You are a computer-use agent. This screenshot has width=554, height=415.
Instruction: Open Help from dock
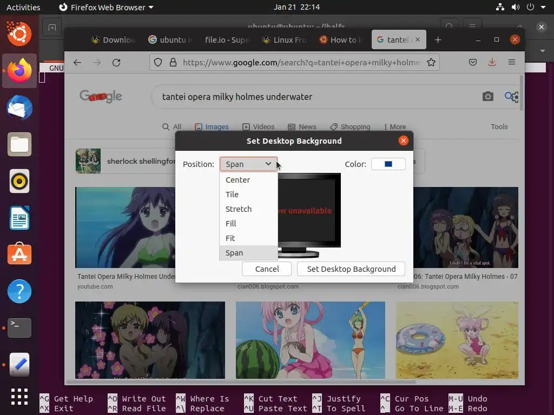[19, 291]
